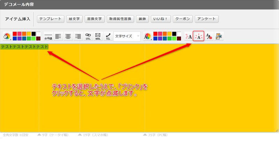Screen dimensions: 279x141
Task: Pick white in the background color palette
Action: 38,34
